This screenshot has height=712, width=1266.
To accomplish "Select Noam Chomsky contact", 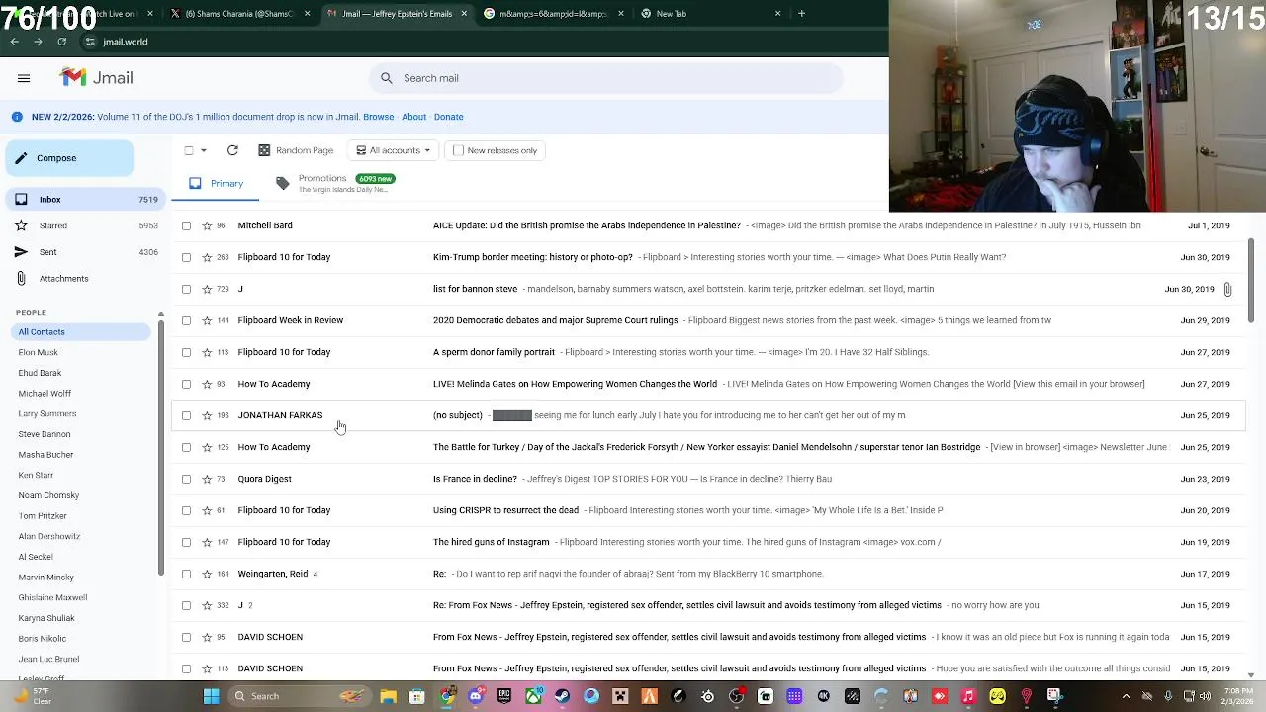I will coord(48,495).
